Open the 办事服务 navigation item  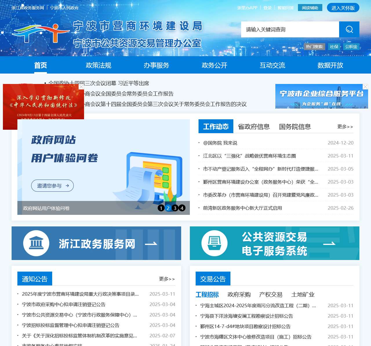coord(157,65)
